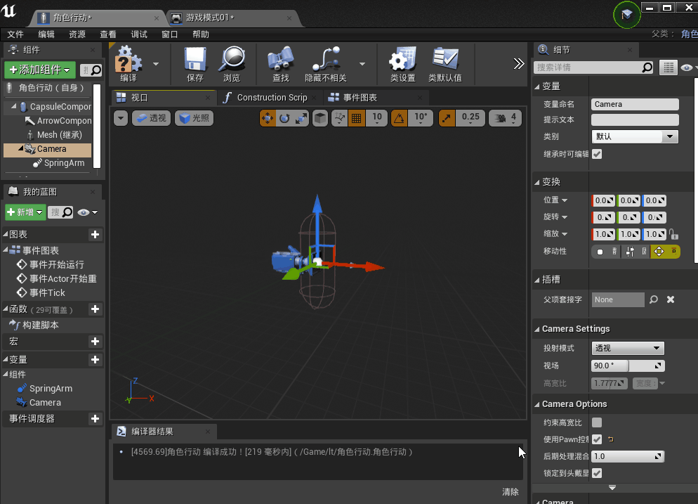This screenshot has width=698, height=504.
Task: Toggle 使用Pawn控制旋转 checkbox
Action: pos(597,439)
